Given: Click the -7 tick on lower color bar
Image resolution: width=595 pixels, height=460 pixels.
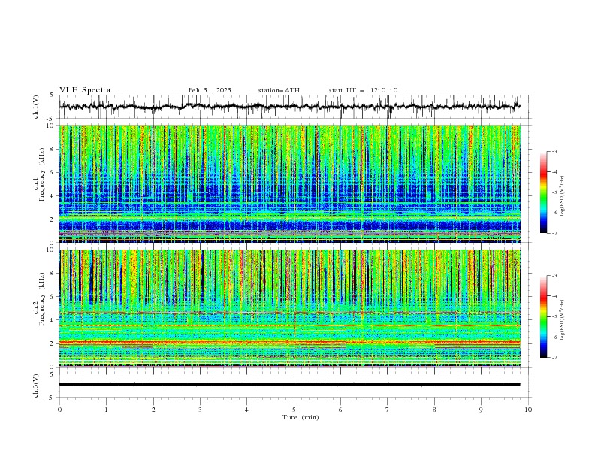Looking at the screenshot, I should [x=554, y=358].
